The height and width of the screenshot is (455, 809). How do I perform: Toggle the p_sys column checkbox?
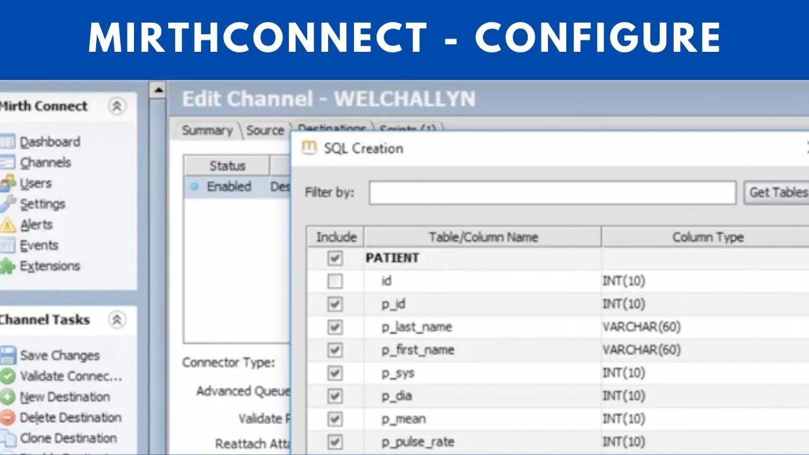[336, 373]
